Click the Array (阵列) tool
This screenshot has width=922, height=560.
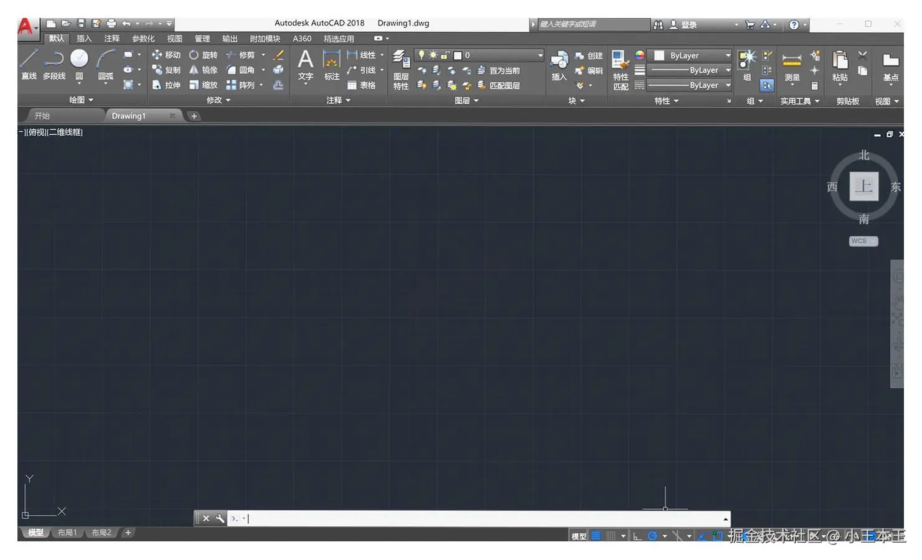(x=240, y=85)
